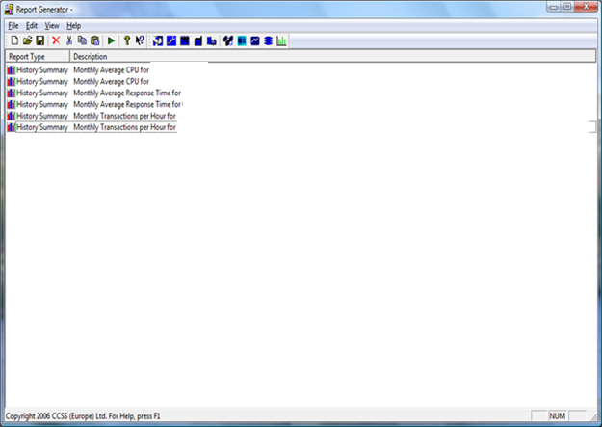Click the scissors Cut icon
Viewport: 602px width, 427px height.
[69, 40]
